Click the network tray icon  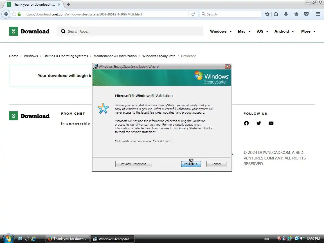point(297,238)
